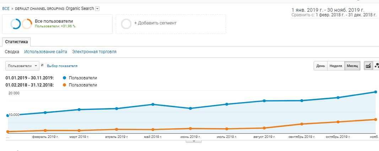The width and height of the screenshot is (379, 151).
Task: Click Выбор показателя link
Action: click(62, 66)
